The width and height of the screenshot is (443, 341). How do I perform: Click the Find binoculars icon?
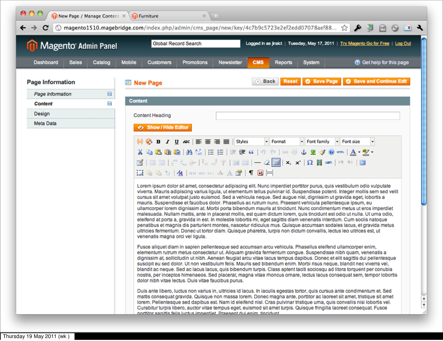(189, 152)
